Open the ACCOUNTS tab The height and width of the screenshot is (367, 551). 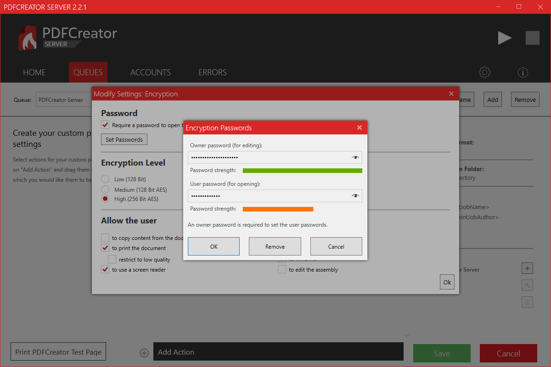151,72
